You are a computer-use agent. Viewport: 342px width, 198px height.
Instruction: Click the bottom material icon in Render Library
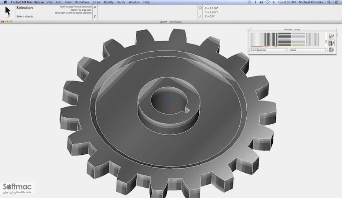[331, 50]
